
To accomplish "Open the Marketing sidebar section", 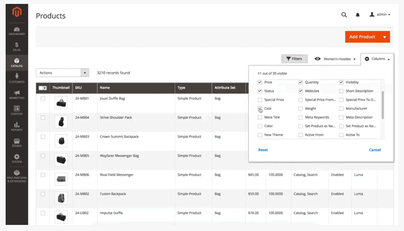I will click(17, 94).
